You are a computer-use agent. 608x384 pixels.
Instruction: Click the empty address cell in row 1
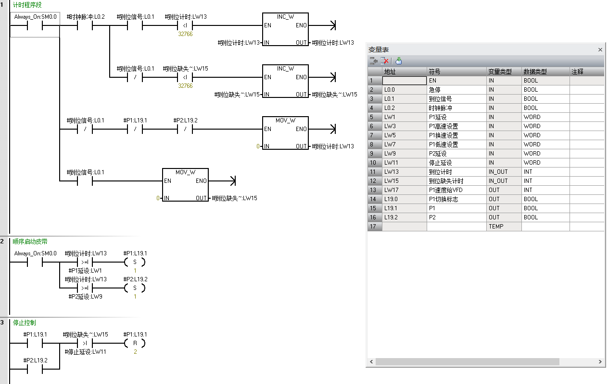[404, 81]
